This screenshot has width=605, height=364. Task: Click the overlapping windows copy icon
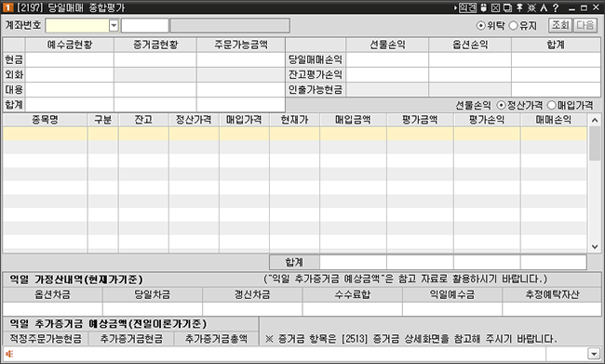507,7
